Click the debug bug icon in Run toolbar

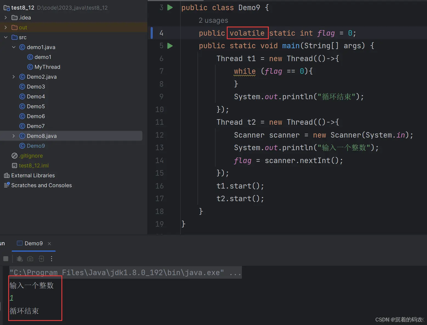(x=19, y=259)
